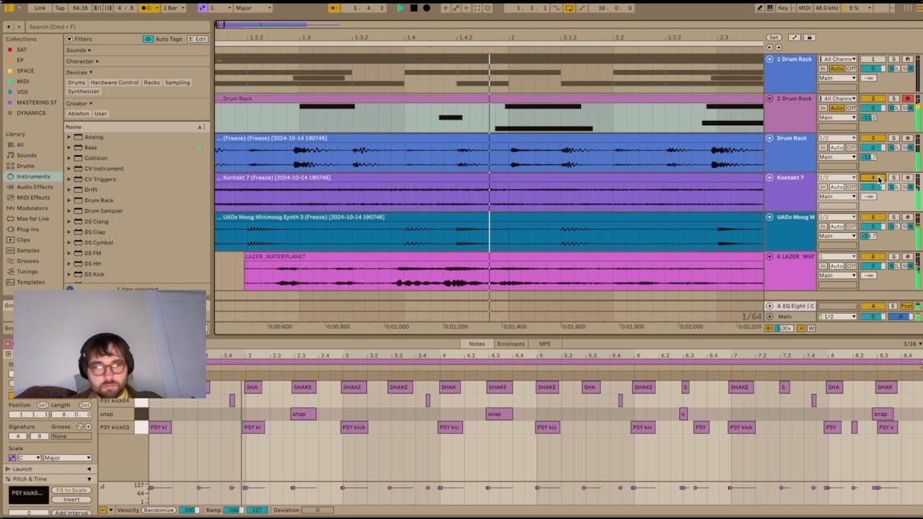923x519 pixels.
Task: Open 1 Drum Rack All Channels dropdown
Action: pos(837,59)
